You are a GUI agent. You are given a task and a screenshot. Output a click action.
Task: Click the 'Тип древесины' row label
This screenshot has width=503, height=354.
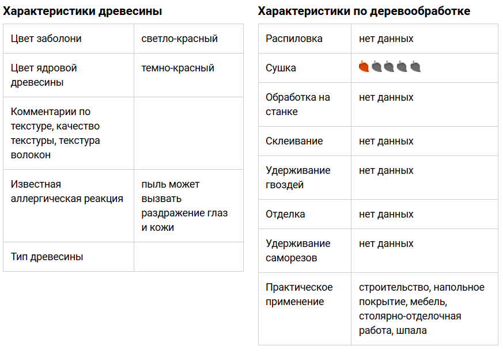click(47, 257)
